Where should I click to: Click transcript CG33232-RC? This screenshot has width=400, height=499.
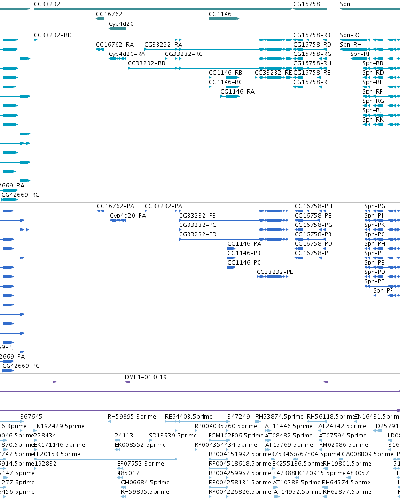click(x=184, y=54)
